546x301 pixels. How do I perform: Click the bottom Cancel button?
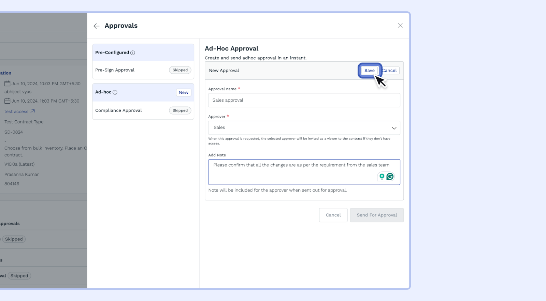point(333,215)
